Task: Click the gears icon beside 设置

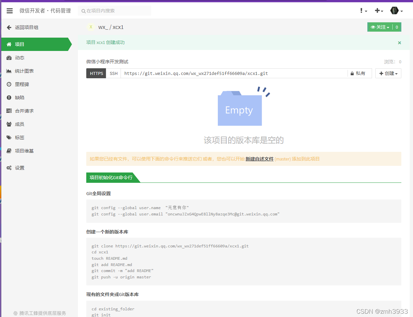Action: [9, 168]
